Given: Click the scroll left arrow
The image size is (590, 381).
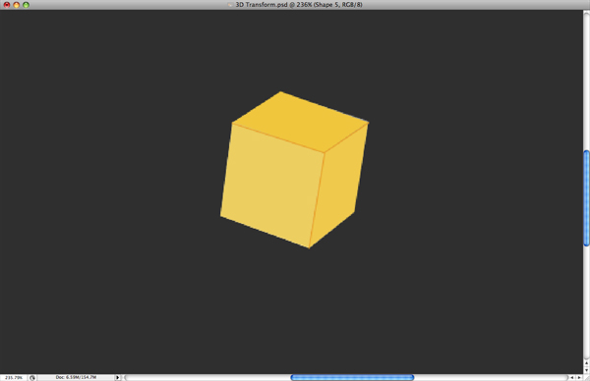Looking at the screenshot, I should tap(572, 378).
